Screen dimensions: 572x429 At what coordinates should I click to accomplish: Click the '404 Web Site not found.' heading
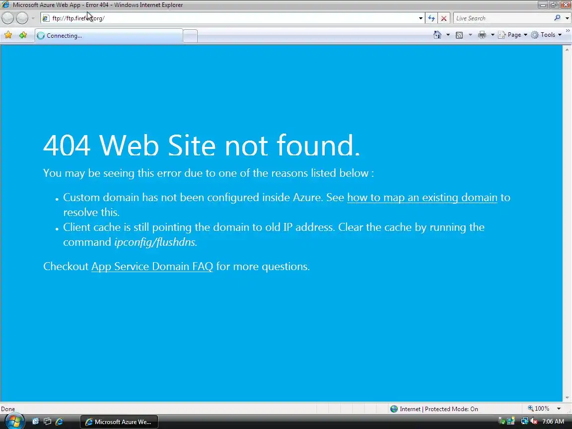[x=202, y=145]
